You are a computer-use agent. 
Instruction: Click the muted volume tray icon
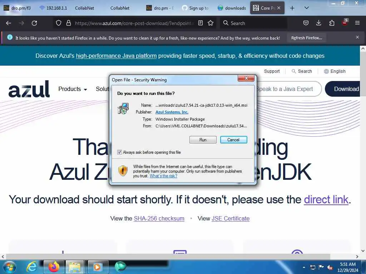tap(330, 268)
